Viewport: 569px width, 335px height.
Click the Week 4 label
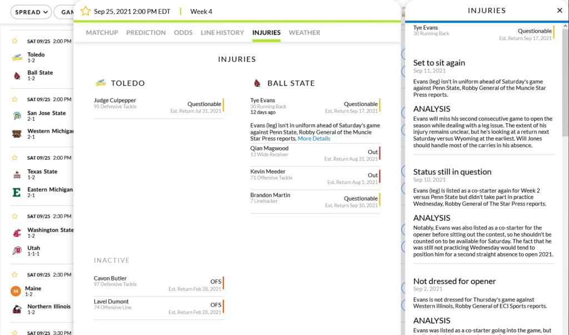[201, 12]
